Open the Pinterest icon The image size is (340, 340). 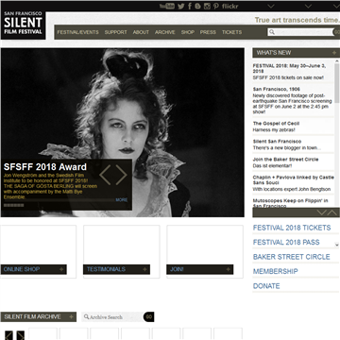216,6
